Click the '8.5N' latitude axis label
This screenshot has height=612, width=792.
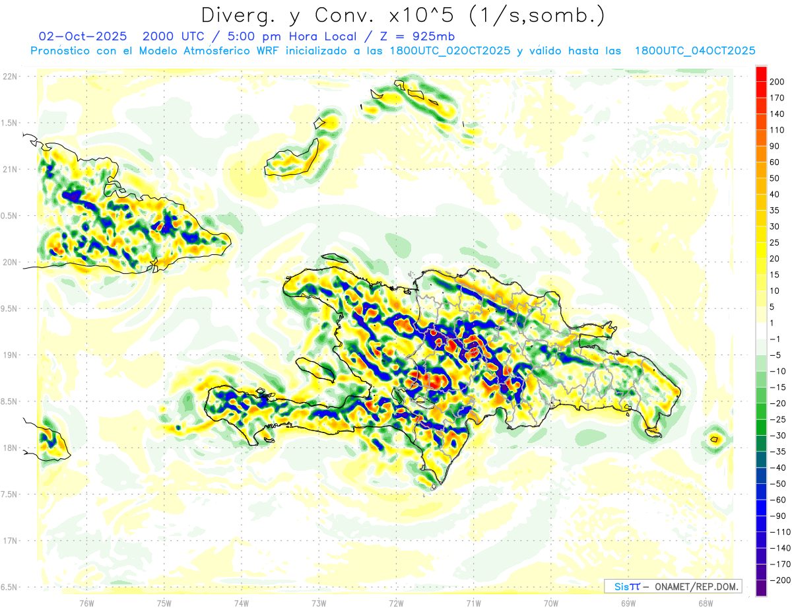(x=9, y=401)
